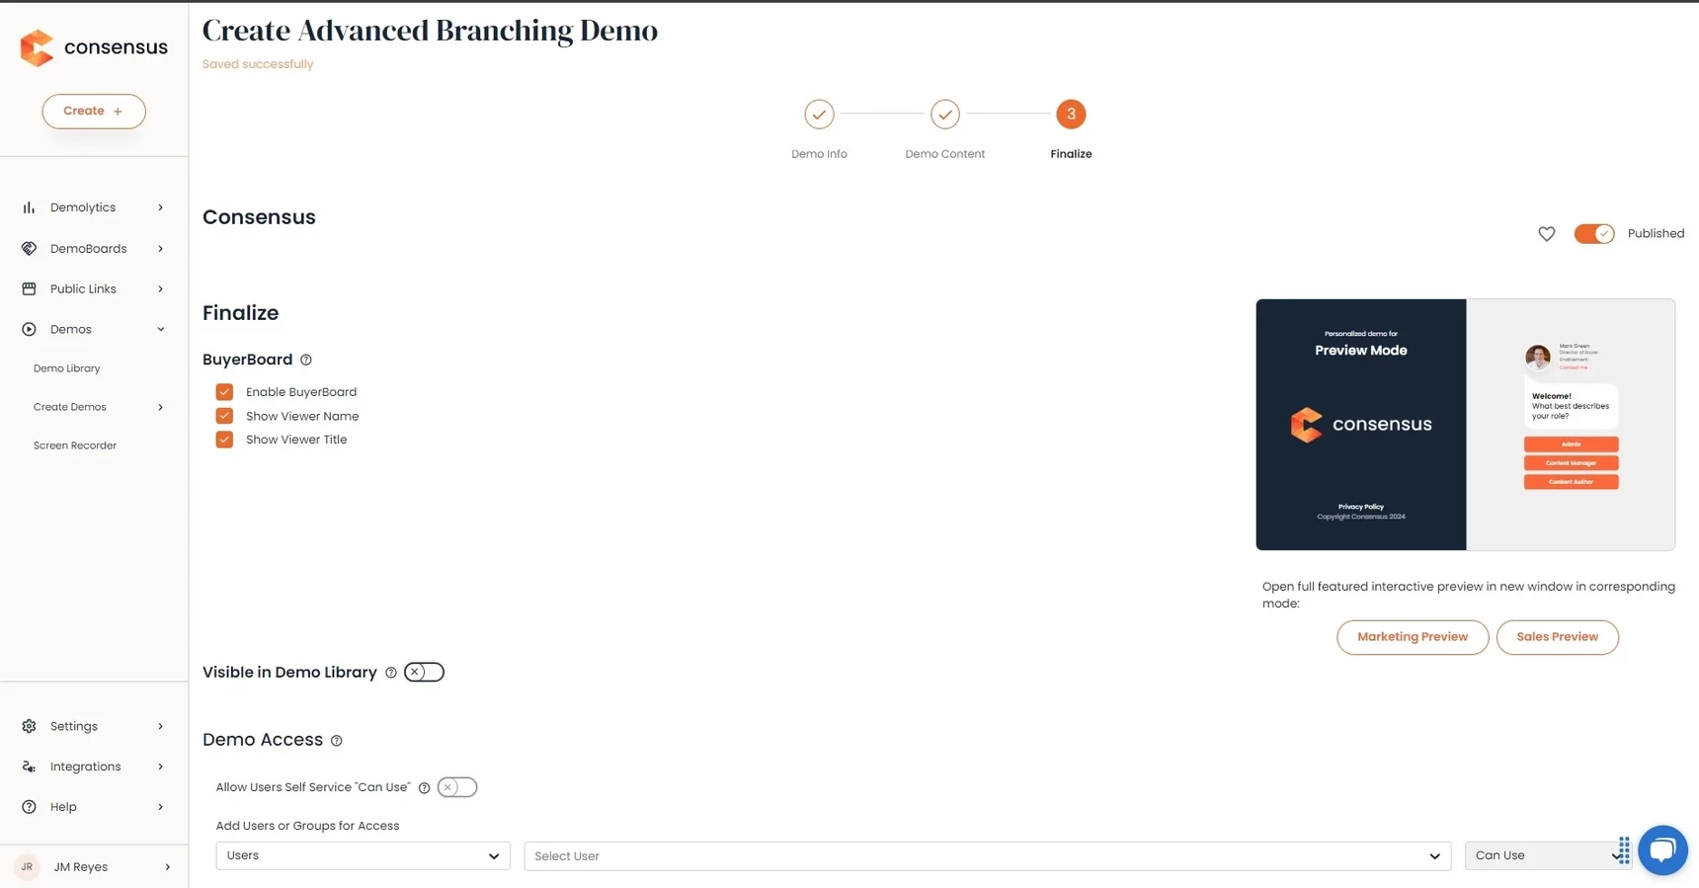Expand the Public Links menu chevron
This screenshot has height=888, width=1699.
[160, 289]
